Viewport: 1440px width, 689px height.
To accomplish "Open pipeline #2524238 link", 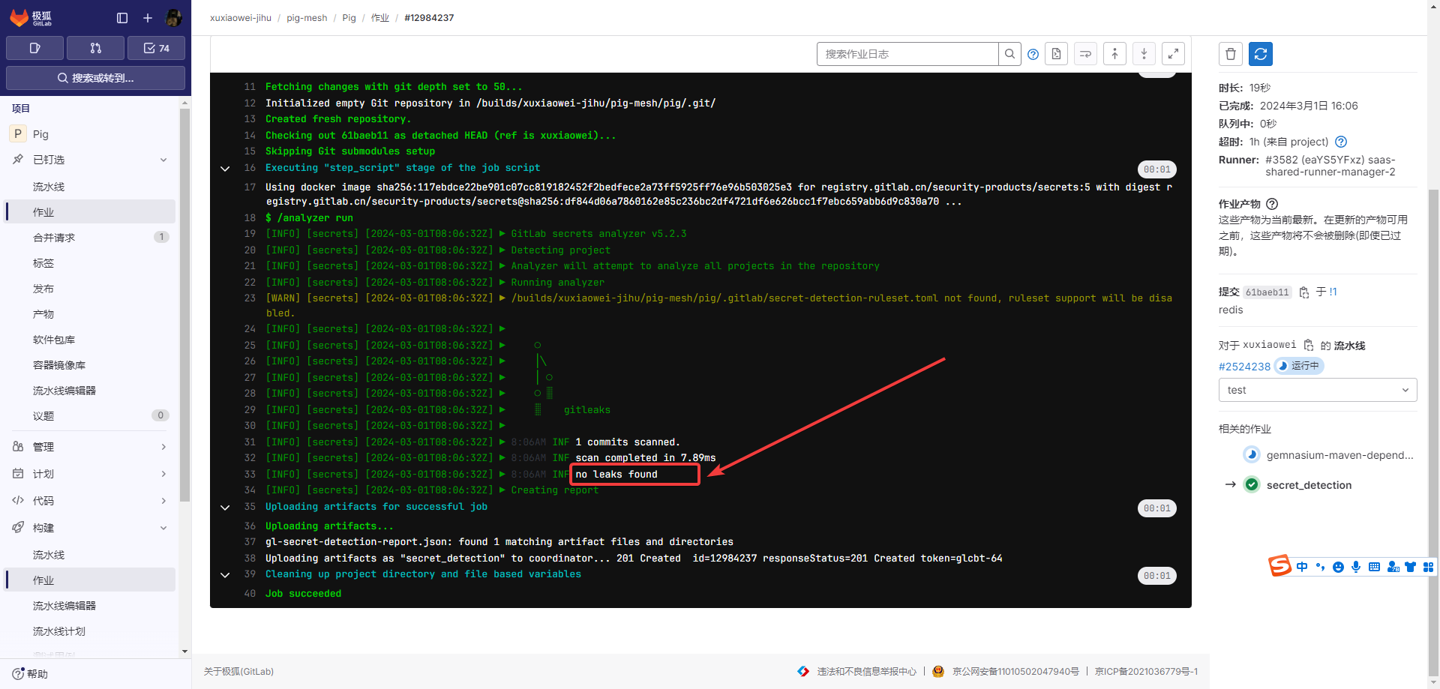I will coord(1244,367).
